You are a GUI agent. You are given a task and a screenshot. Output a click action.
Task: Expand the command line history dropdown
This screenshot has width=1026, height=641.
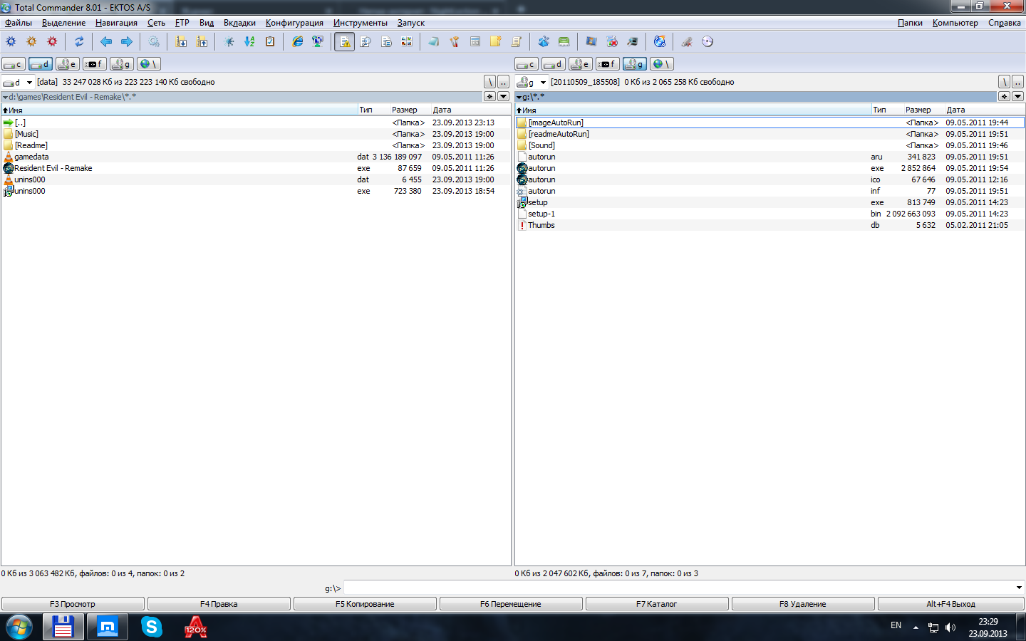click(x=1019, y=588)
